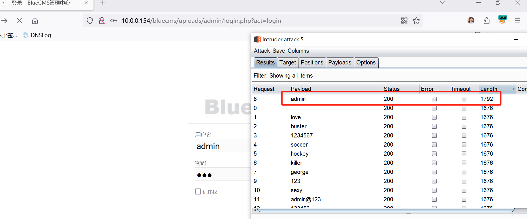
Task: Select the sexy payload row
Action: click(x=389, y=190)
